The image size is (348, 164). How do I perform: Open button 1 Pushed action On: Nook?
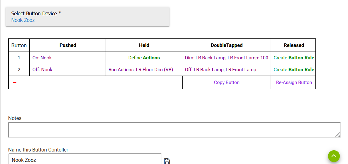point(42,58)
